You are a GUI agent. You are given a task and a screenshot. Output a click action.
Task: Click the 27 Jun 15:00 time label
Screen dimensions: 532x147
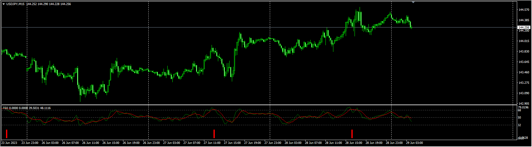(232, 143)
